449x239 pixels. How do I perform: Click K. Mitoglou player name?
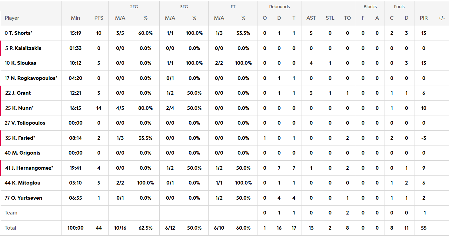25,183
